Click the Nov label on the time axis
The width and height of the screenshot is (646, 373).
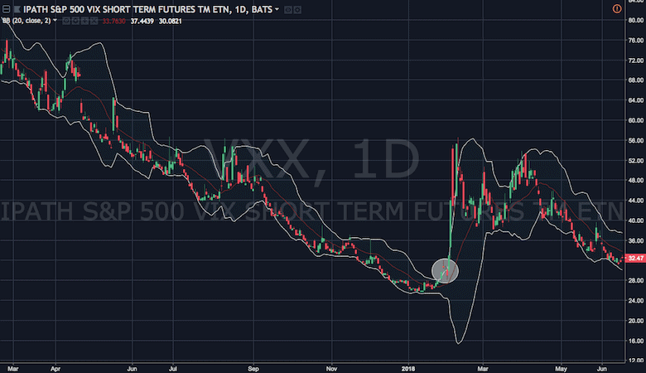click(x=331, y=369)
